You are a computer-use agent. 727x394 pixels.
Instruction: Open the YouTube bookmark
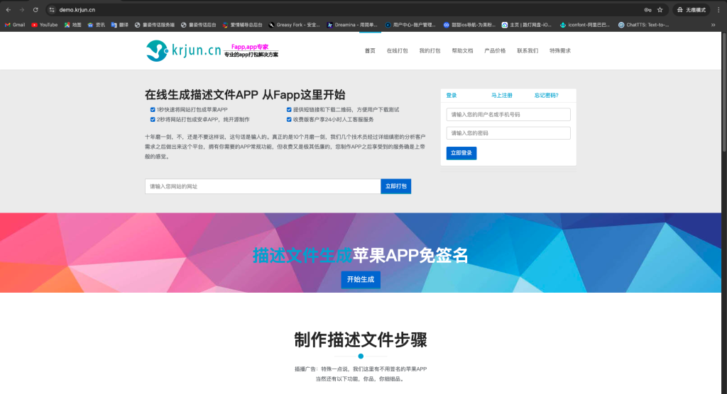45,25
